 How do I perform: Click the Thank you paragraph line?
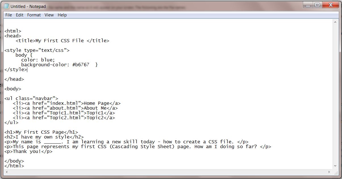[28, 152]
